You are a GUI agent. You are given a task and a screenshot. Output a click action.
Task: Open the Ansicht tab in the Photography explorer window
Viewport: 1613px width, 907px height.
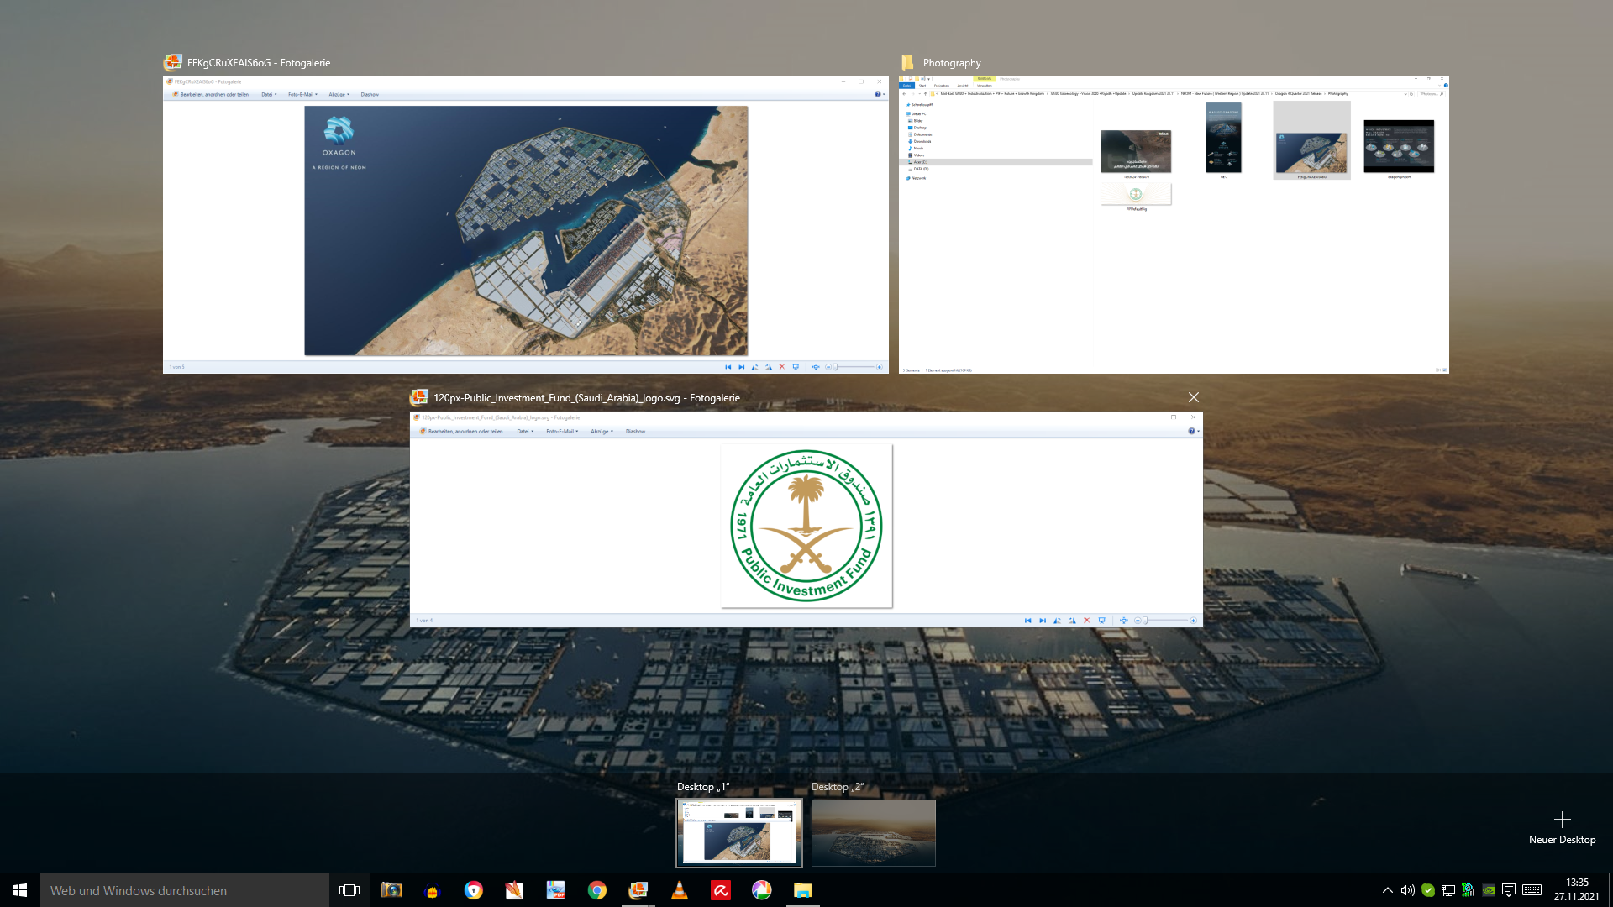(963, 86)
